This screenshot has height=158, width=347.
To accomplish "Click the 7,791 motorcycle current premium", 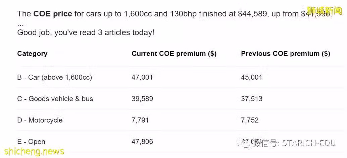I will [x=140, y=120].
